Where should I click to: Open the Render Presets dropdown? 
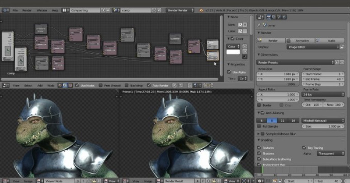click(x=295, y=62)
